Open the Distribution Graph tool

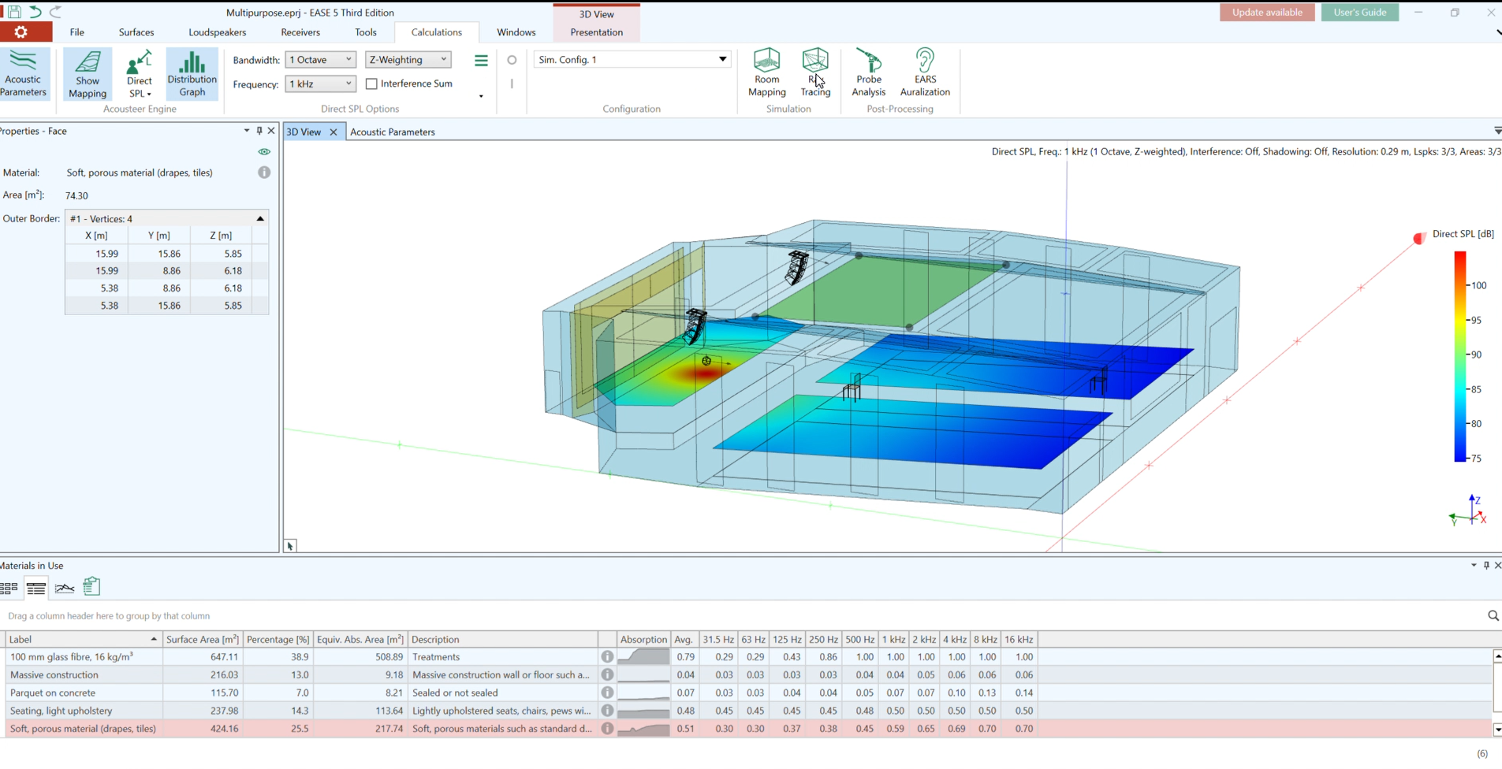(192, 73)
